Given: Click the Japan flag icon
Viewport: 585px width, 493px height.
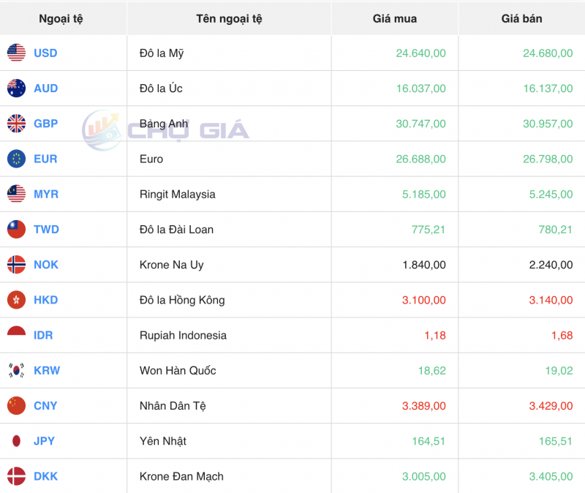Looking at the screenshot, I should pyautogui.click(x=16, y=441).
